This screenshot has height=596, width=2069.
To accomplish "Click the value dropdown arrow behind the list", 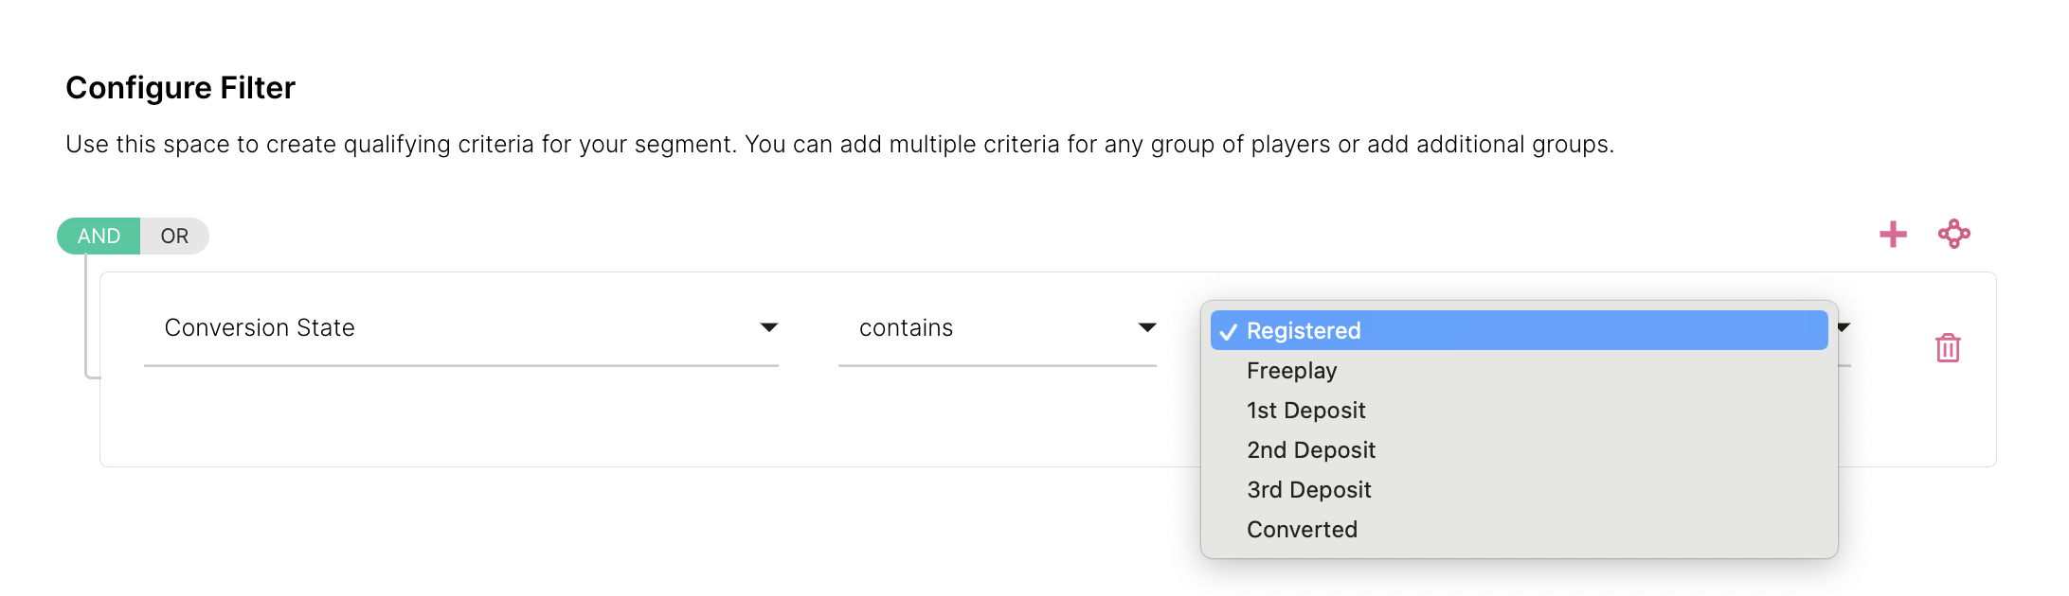I will point(1844,328).
